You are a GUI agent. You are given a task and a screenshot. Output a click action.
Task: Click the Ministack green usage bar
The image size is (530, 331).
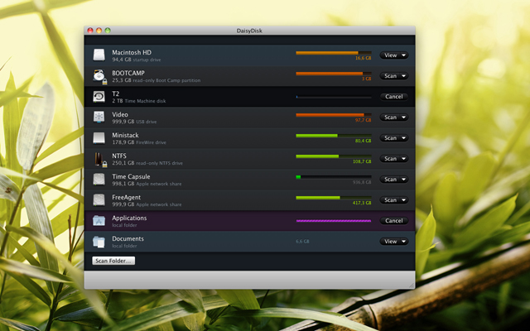(334, 136)
